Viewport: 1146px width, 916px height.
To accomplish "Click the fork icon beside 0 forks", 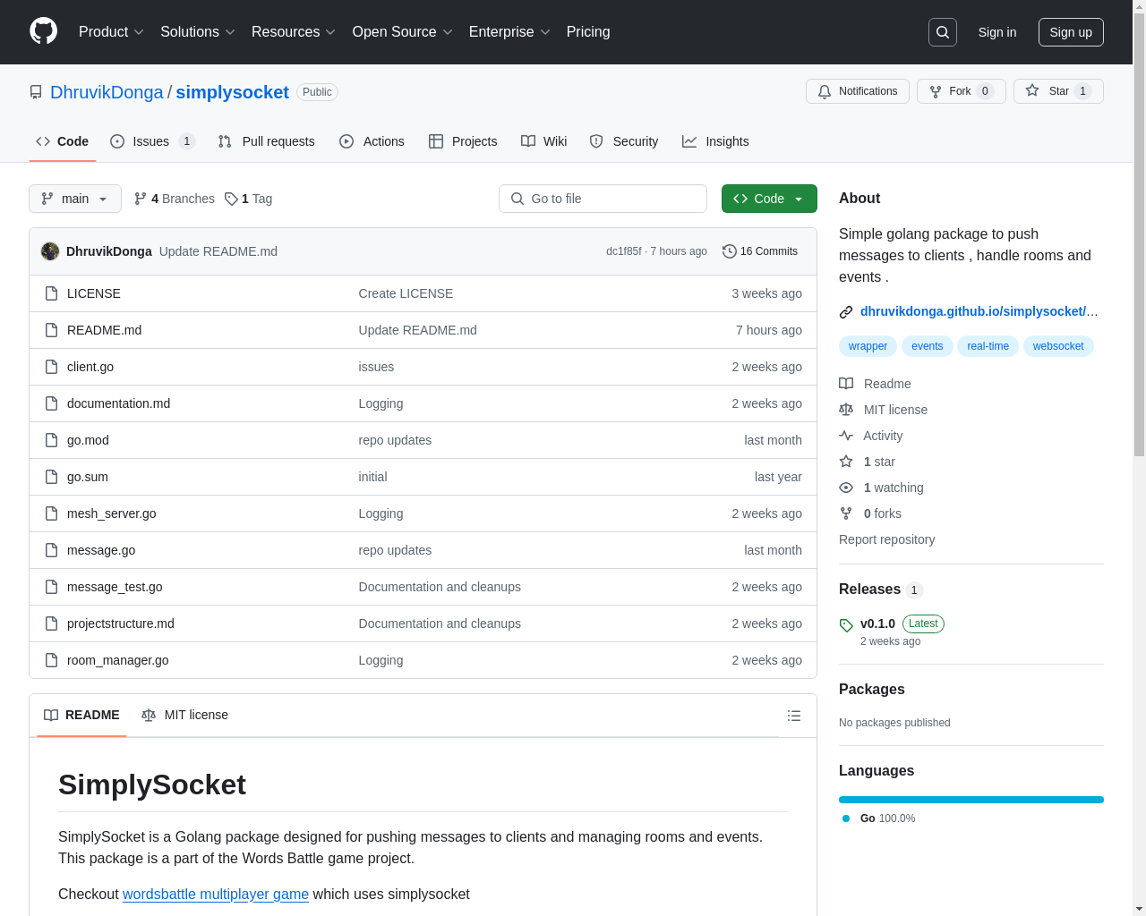I will [x=846, y=513].
